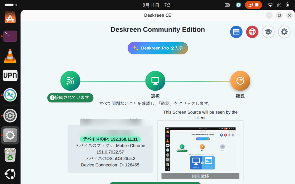Image resolution: width=295 pixels, height=184 pixels.
Task: Open Deskreen settings gear button
Action: [284, 32]
